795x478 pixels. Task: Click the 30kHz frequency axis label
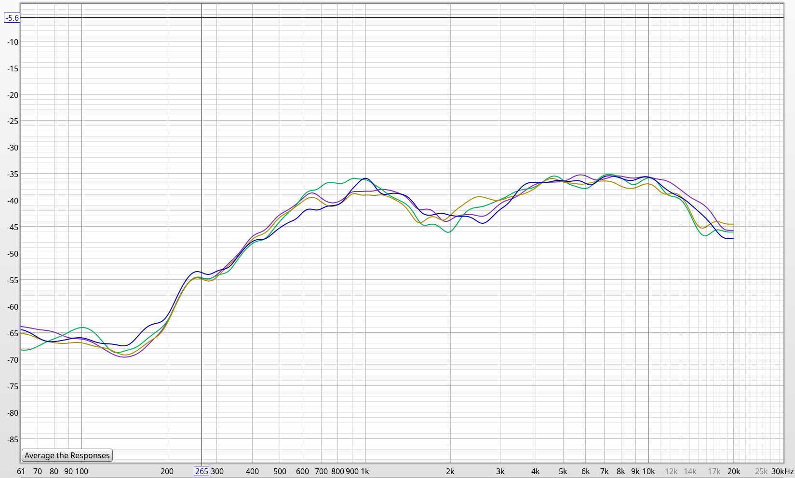coord(782,471)
